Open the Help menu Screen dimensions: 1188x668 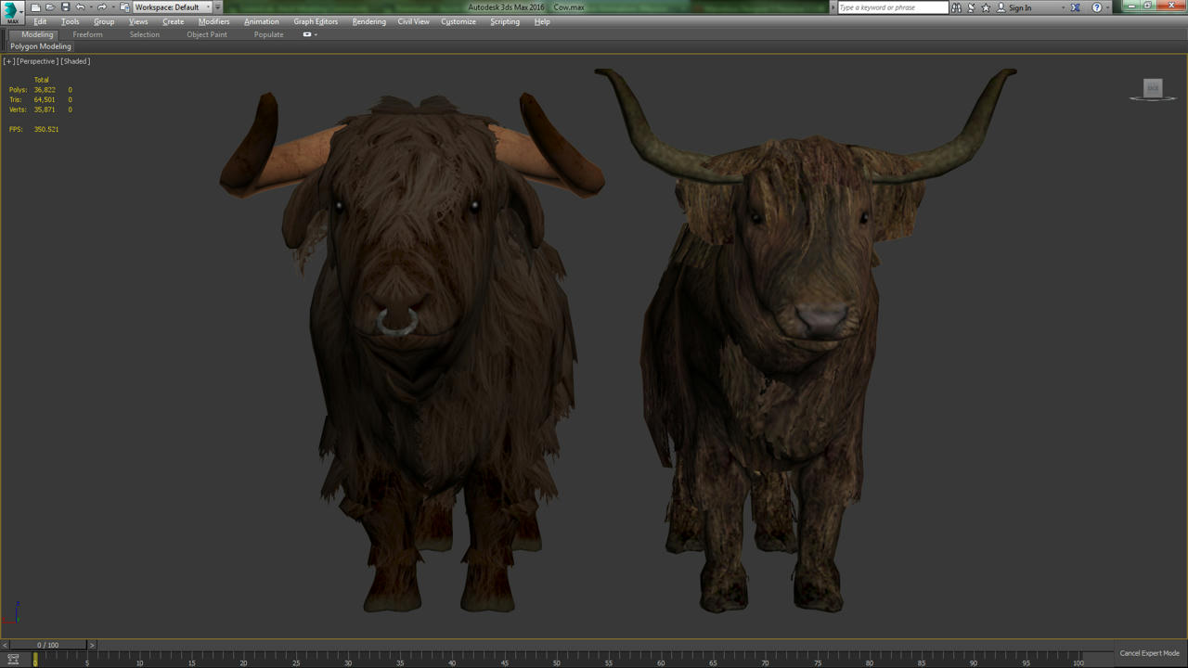(x=542, y=21)
